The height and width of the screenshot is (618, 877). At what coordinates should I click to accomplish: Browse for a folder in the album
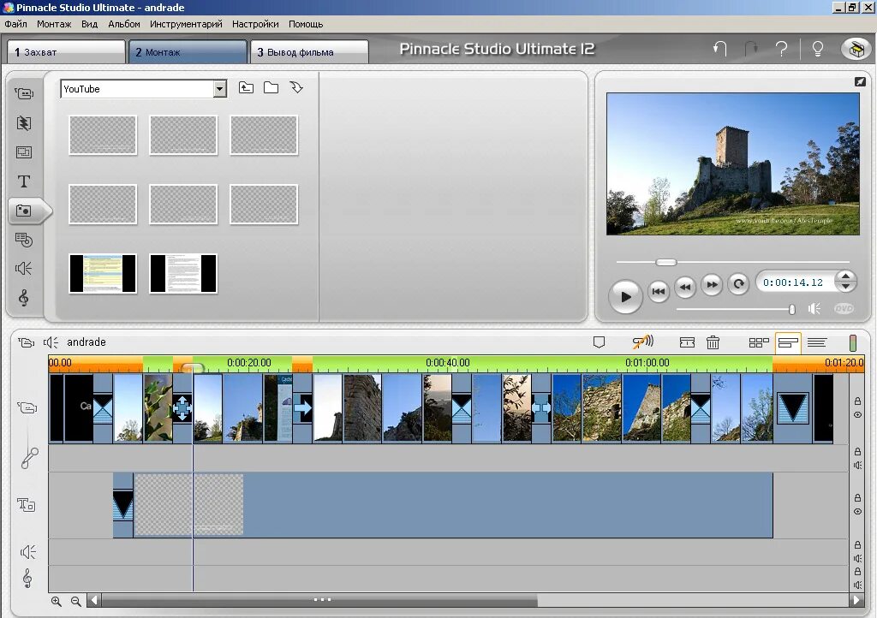click(x=271, y=87)
